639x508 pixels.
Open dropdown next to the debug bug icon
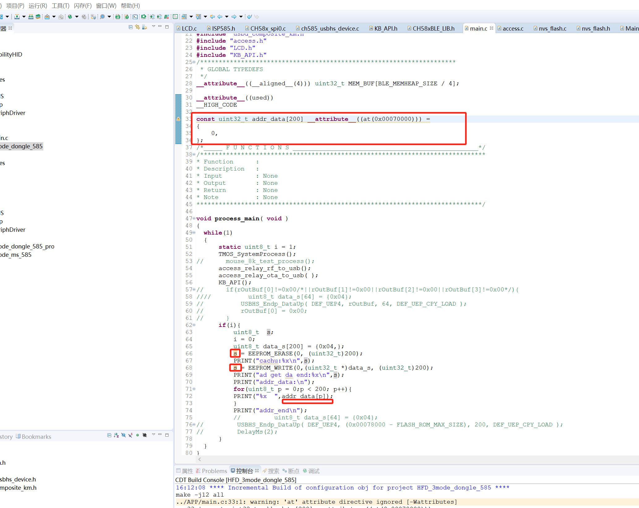point(77,17)
